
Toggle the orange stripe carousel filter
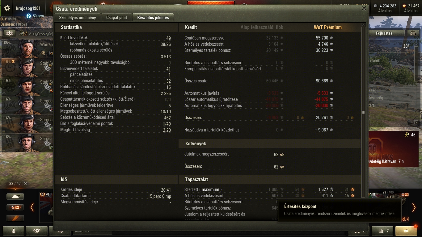coord(15,218)
